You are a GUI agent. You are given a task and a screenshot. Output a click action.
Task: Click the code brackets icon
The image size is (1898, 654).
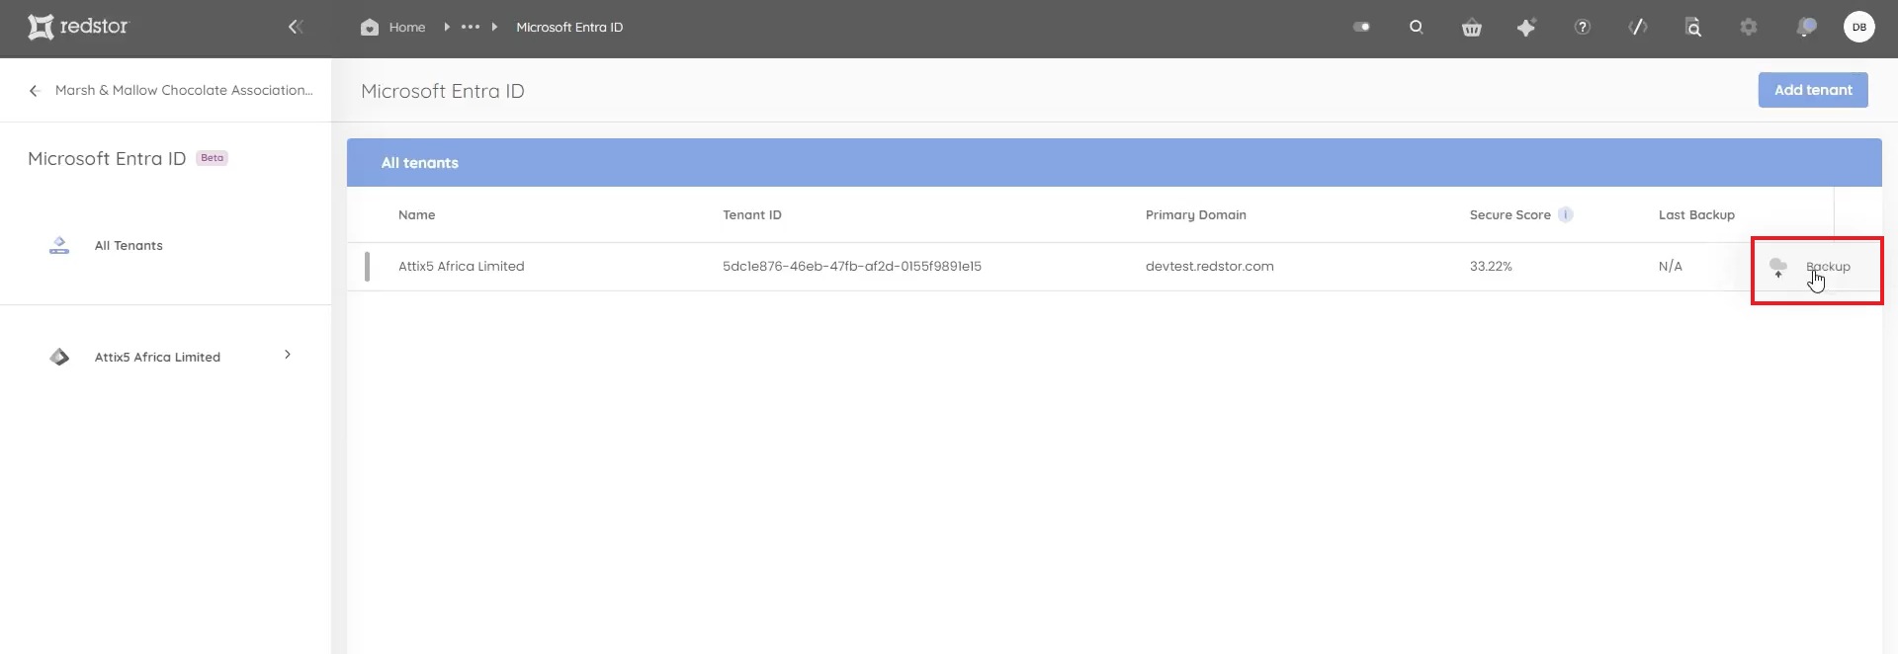[x=1638, y=28]
